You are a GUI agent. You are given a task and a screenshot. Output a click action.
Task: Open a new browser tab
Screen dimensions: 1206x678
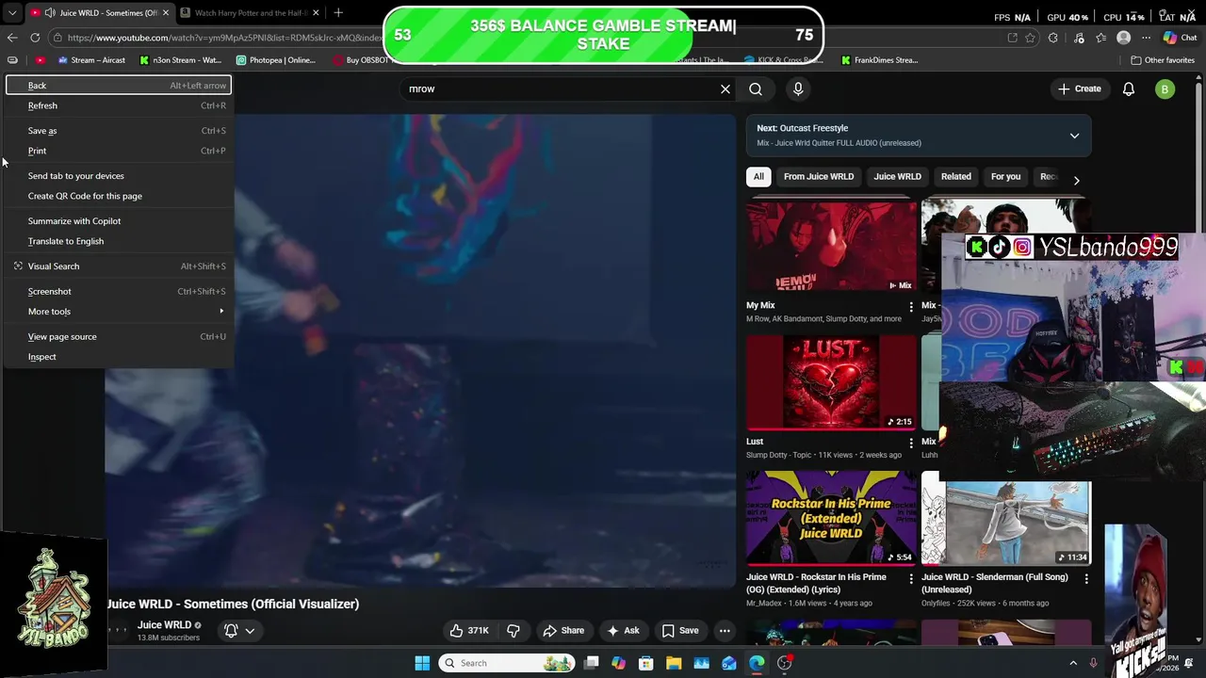tap(338, 12)
